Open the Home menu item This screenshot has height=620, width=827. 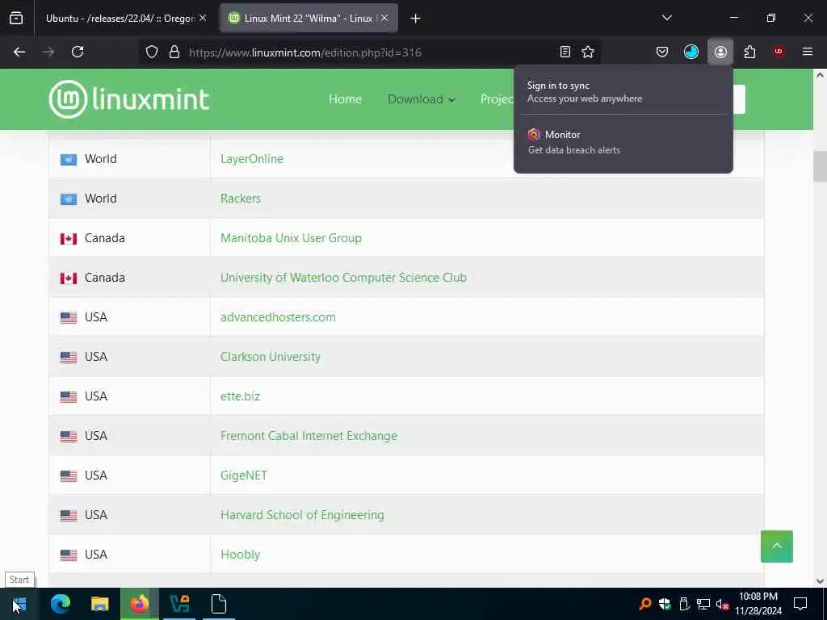(x=345, y=99)
